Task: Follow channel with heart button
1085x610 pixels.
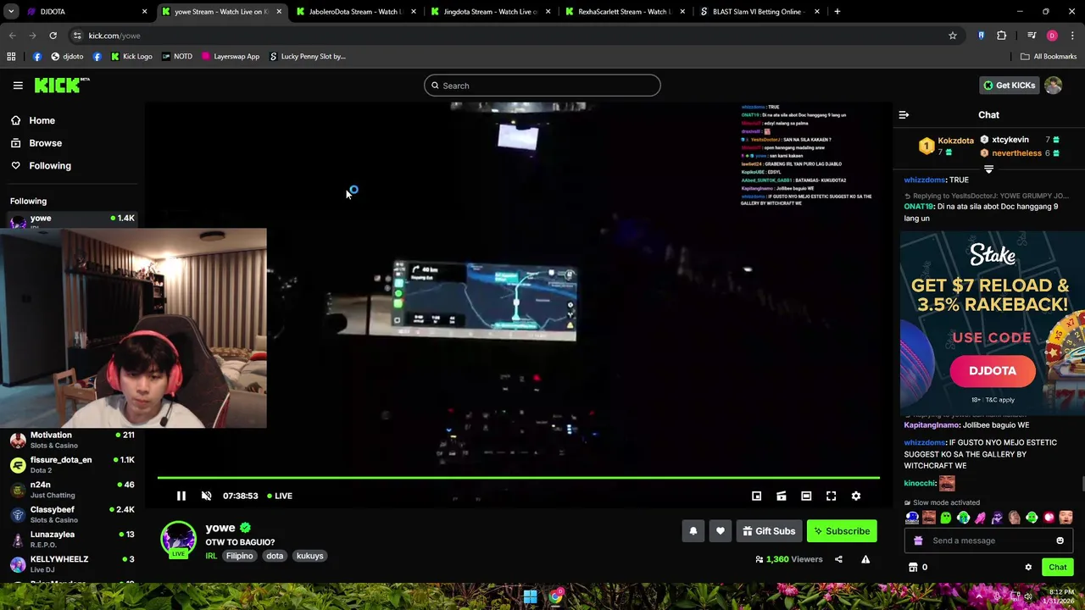Action: coord(721,531)
